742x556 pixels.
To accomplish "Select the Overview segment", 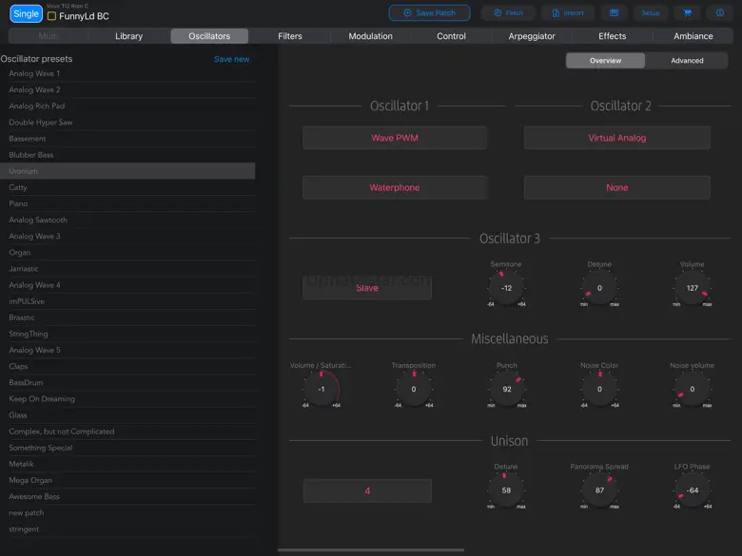I will pyautogui.click(x=605, y=61).
